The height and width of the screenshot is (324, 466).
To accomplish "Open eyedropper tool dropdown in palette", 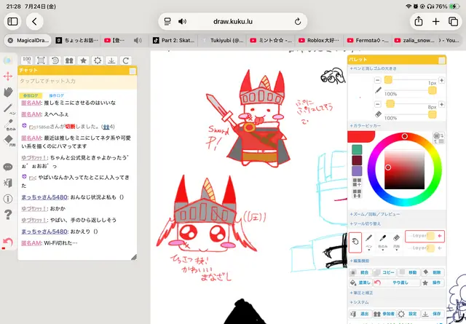I will pos(383,250).
